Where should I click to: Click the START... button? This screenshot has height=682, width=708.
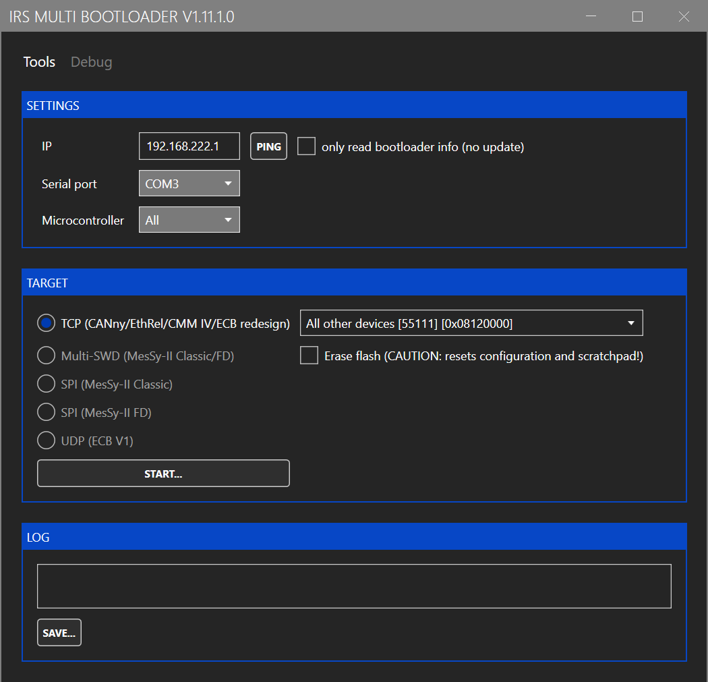[x=163, y=474]
